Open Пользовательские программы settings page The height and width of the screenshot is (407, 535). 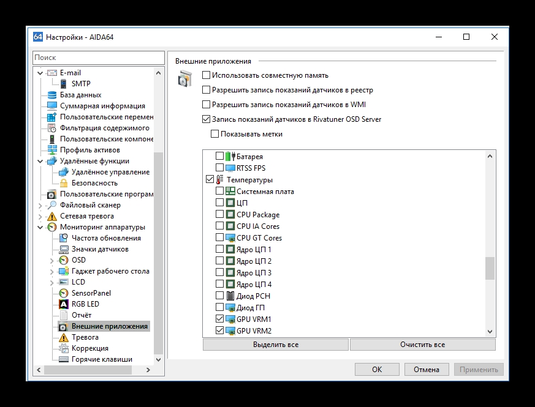pos(107,194)
